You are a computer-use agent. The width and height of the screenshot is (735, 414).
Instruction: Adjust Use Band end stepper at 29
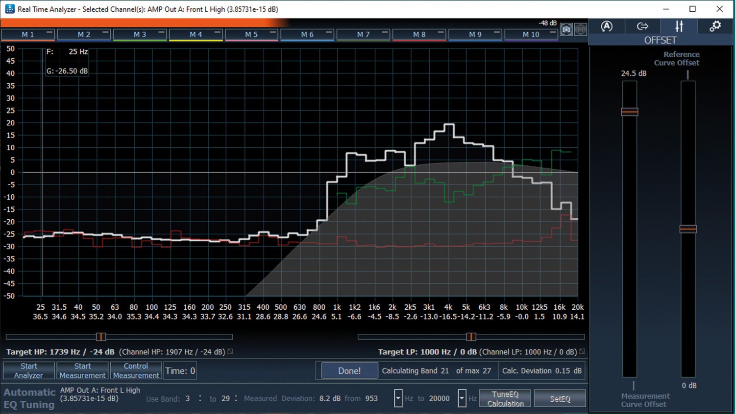236,398
